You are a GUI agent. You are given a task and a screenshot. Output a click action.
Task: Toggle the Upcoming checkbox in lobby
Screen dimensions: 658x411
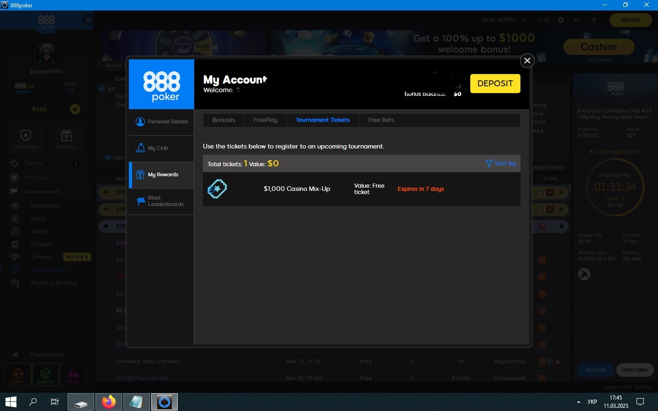click(108, 157)
